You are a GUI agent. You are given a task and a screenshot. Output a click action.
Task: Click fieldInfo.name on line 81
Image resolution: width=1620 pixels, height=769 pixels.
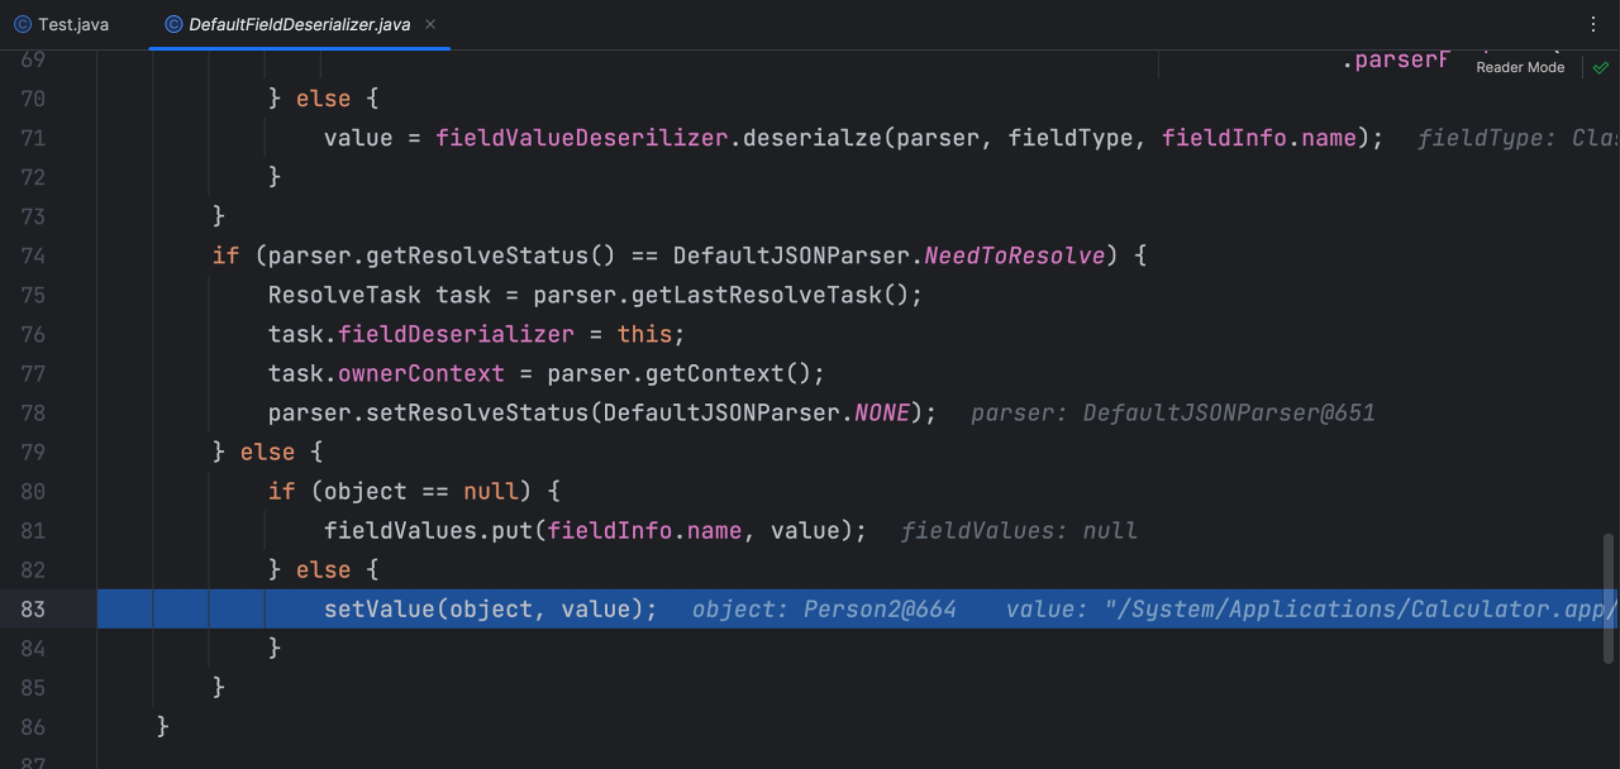coord(644,531)
